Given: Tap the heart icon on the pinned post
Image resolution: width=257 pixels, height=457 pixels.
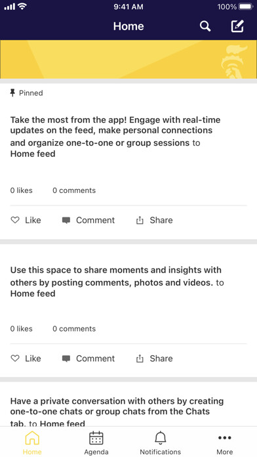Looking at the screenshot, I should (15, 220).
